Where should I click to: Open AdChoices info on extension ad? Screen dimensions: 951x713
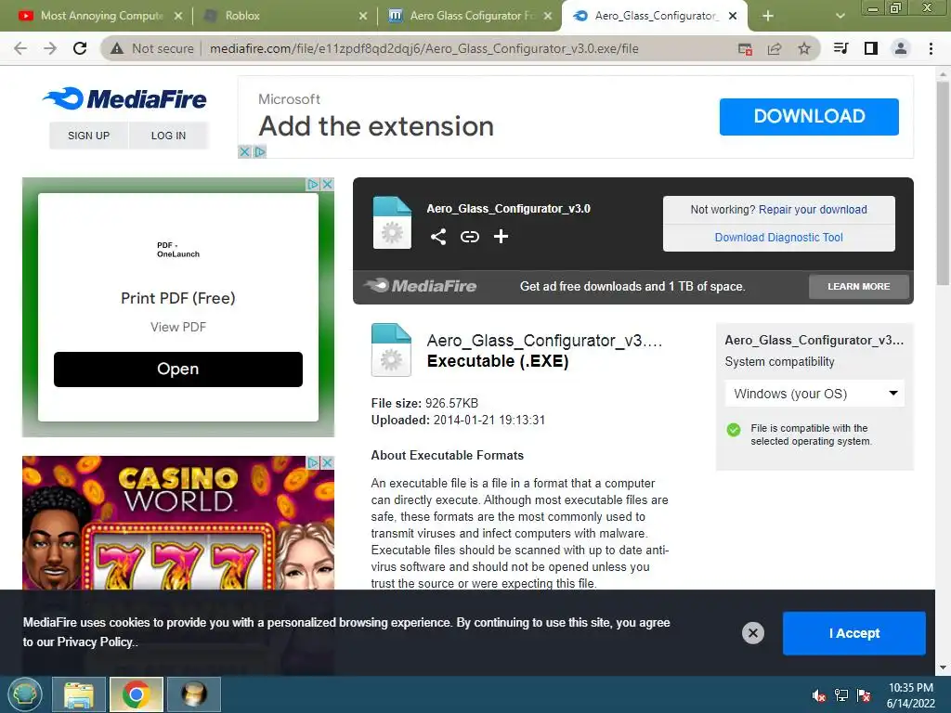(260, 151)
